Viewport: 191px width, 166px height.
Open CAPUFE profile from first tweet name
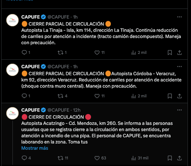click(x=30, y=17)
